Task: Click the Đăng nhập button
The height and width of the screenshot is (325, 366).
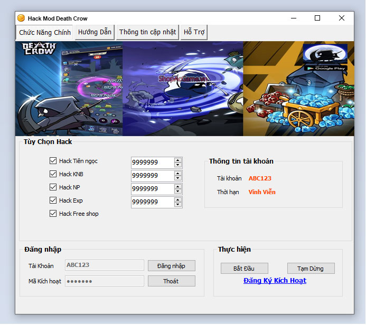Action: tap(172, 266)
